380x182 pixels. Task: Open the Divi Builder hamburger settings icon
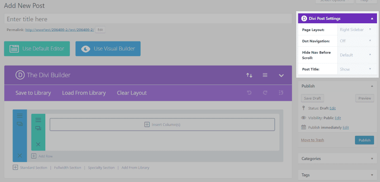tap(265, 75)
